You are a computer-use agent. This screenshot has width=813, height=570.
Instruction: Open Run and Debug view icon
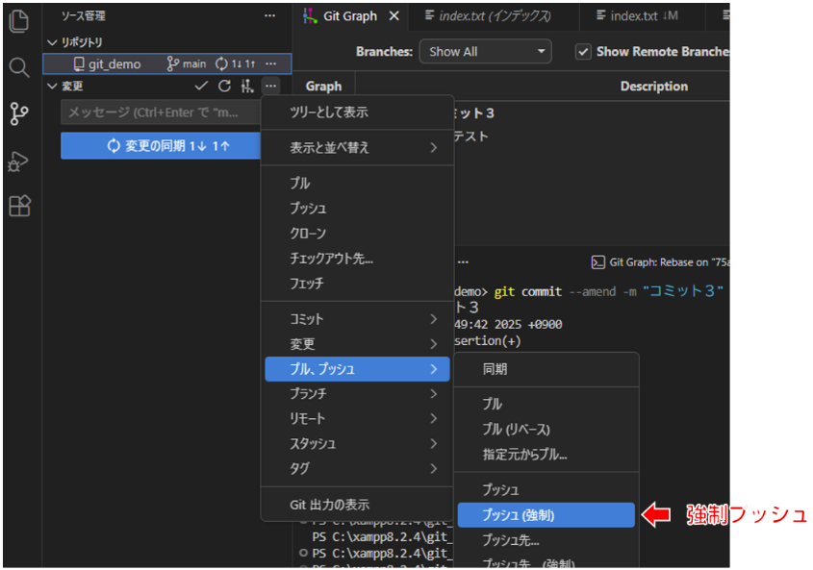click(x=18, y=161)
